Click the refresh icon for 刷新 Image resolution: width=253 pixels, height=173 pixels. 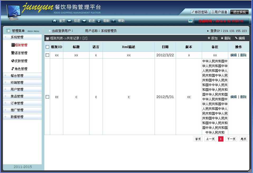(99, 21)
